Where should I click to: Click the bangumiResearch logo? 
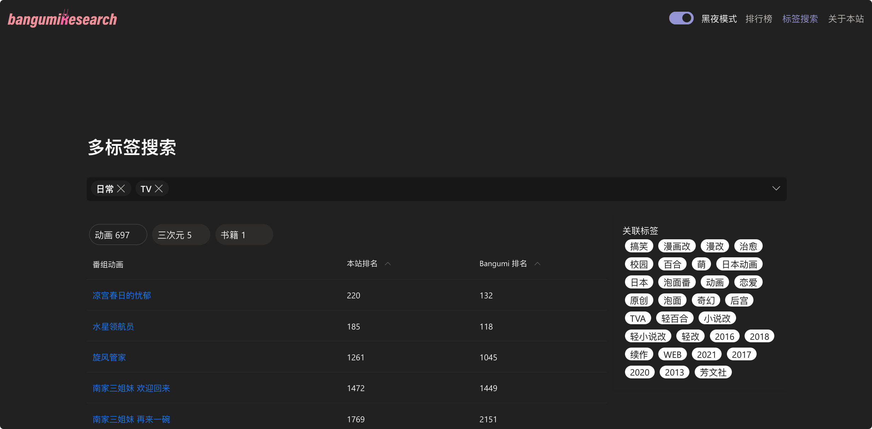coord(62,19)
